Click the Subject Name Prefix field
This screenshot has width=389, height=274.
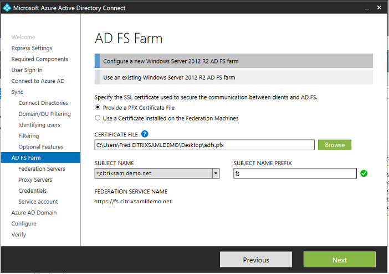tap(294, 173)
